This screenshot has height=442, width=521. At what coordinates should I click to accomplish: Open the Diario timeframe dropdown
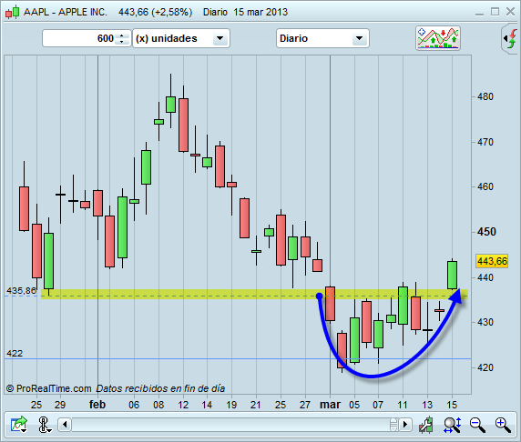(x=322, y=38)
